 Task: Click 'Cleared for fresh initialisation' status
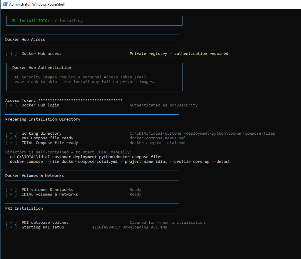click(x=167, y=223)
